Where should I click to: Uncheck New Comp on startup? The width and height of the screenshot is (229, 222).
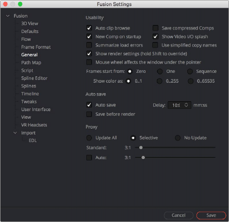(x=89, y=37)
